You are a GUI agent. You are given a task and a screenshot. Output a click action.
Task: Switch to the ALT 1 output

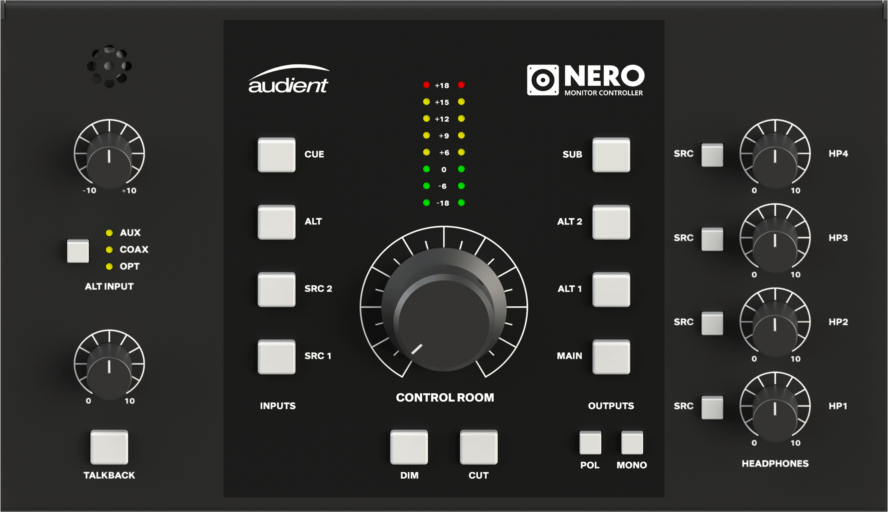611,289
